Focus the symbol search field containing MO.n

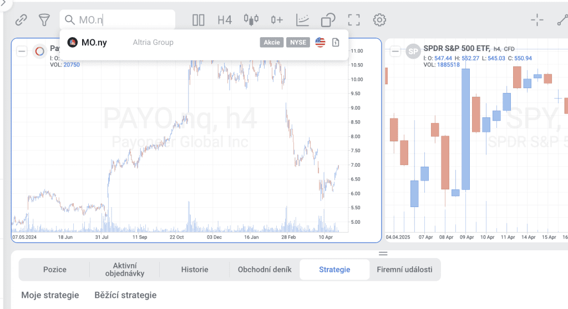(118, 19)
